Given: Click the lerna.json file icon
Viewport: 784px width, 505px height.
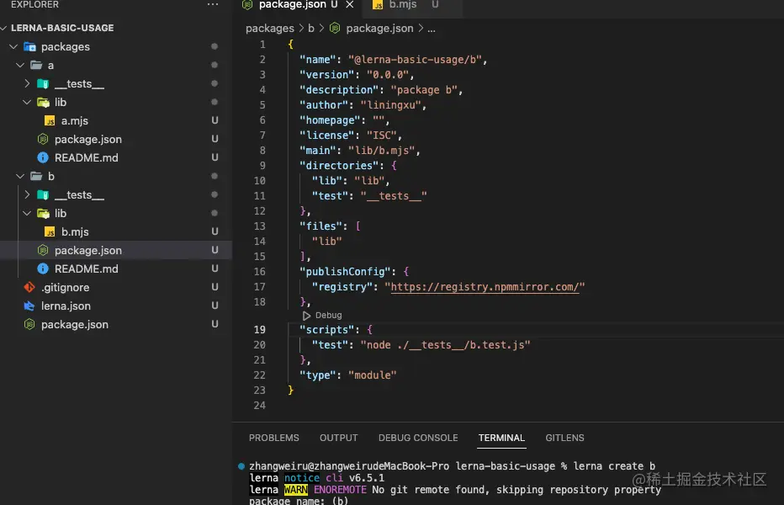Looking at the screenshot, I should (29, 306).
